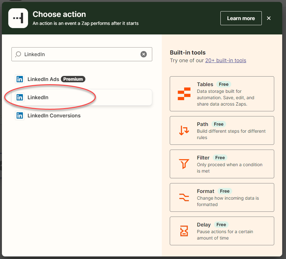
Task: Click the Delay hourglass icon
Action: (184, 231)
